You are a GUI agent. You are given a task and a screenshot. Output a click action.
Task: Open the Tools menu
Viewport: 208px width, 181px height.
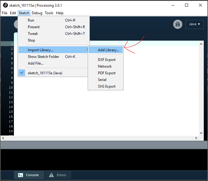click(x=49, y=13)
